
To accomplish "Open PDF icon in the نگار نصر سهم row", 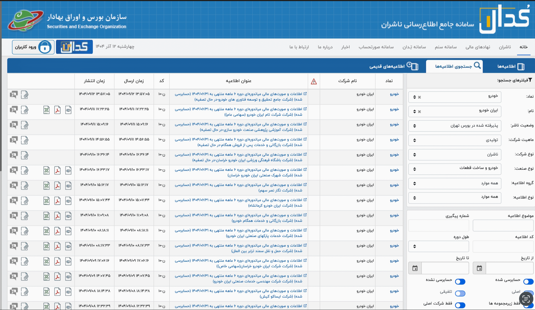I will 57,186.
